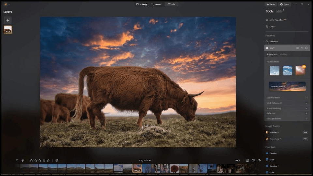The image size is (313, 176).
Task: Switch to Sky Adjustments tab
Action: point(272,54)
